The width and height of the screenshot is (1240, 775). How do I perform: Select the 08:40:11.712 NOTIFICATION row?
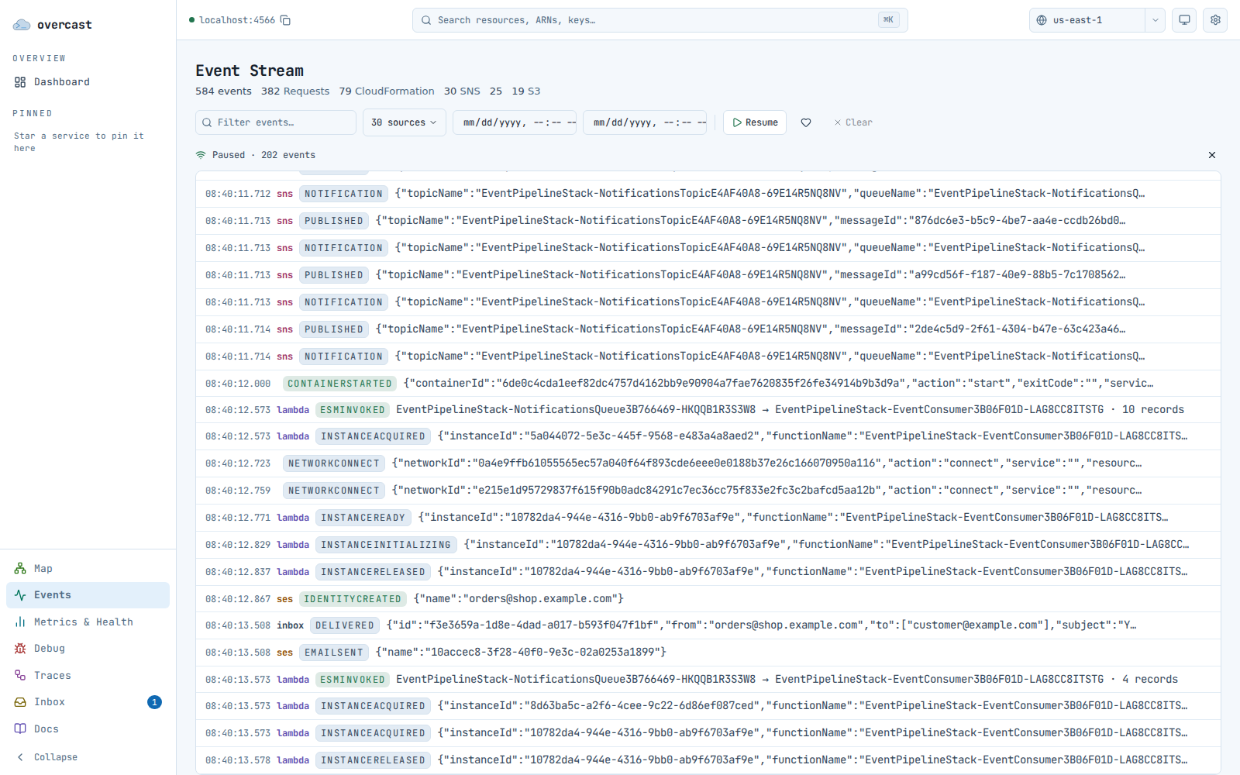708,194
